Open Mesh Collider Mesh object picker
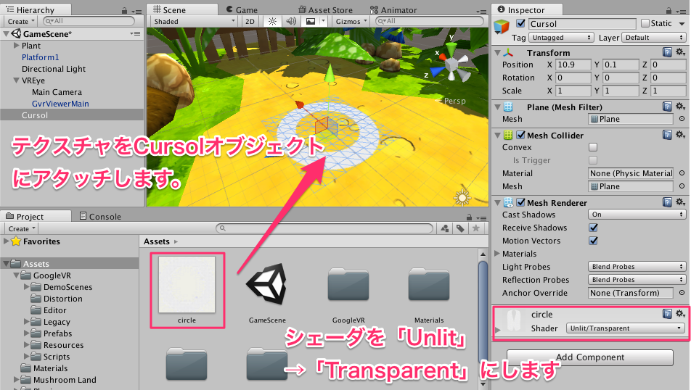This screenshot has width=691, height=390. coord(682,186)
